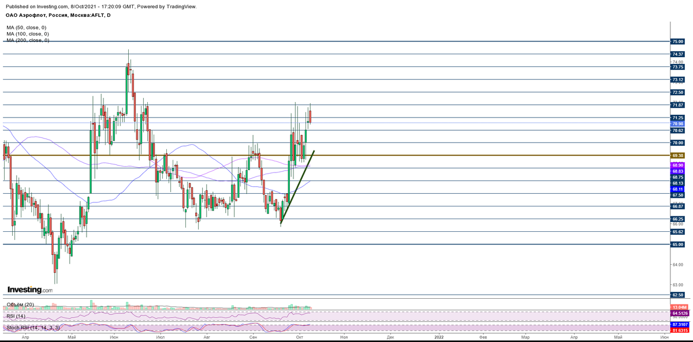
Task: Select the 64.5126 RSI value tag
Action: [x=679, y=313]
